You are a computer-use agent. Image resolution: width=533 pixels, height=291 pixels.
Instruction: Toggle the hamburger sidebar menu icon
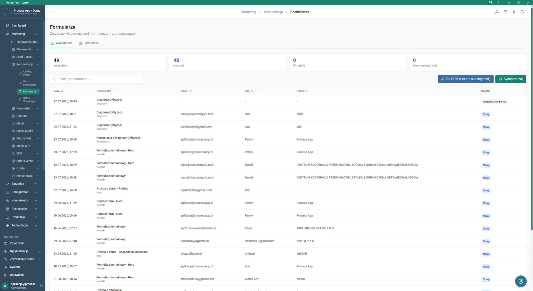pos(54,12)
